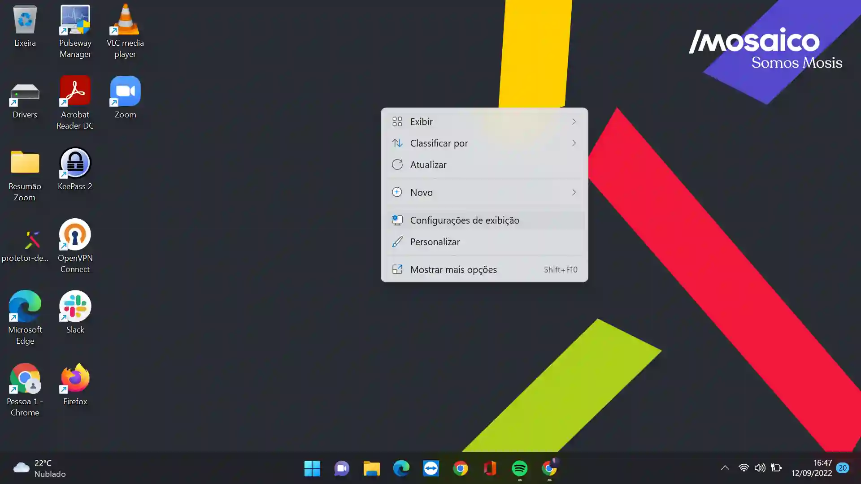This screenshot has height=484, width=861.
Task: Choose Atualizar in the context menu
Action: click(x=484, y=164)
